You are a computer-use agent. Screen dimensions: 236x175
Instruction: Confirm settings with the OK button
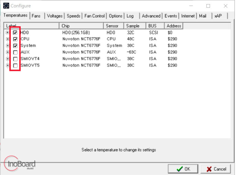pos(183,169)
